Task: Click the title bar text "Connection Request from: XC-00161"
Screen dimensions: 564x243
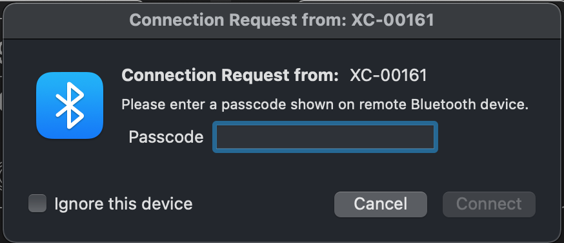Action: tap(281, 20)
